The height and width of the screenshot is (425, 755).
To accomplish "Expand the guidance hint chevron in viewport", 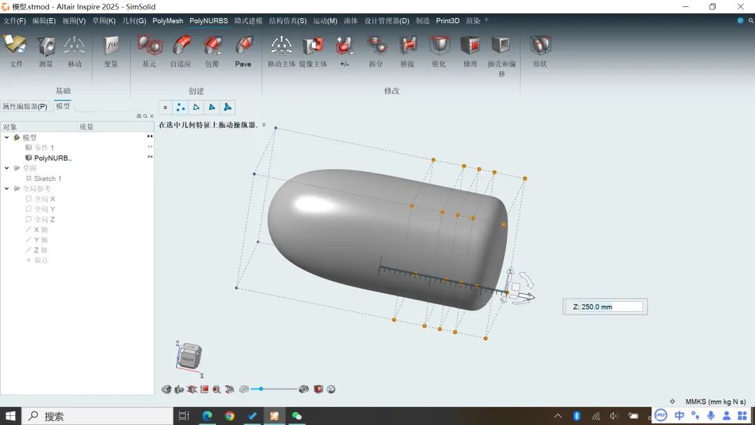I will point(264,125).
